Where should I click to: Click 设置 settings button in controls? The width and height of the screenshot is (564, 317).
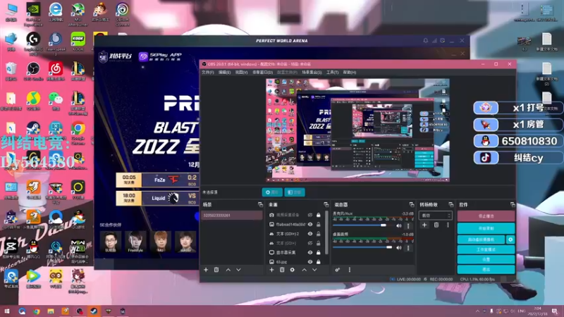(x=486, y=259)
